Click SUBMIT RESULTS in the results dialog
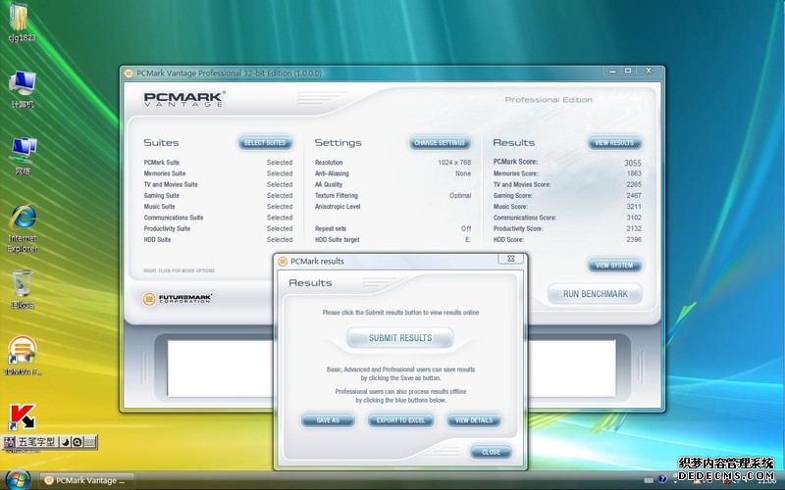The image size is (785, 490). 400,338
